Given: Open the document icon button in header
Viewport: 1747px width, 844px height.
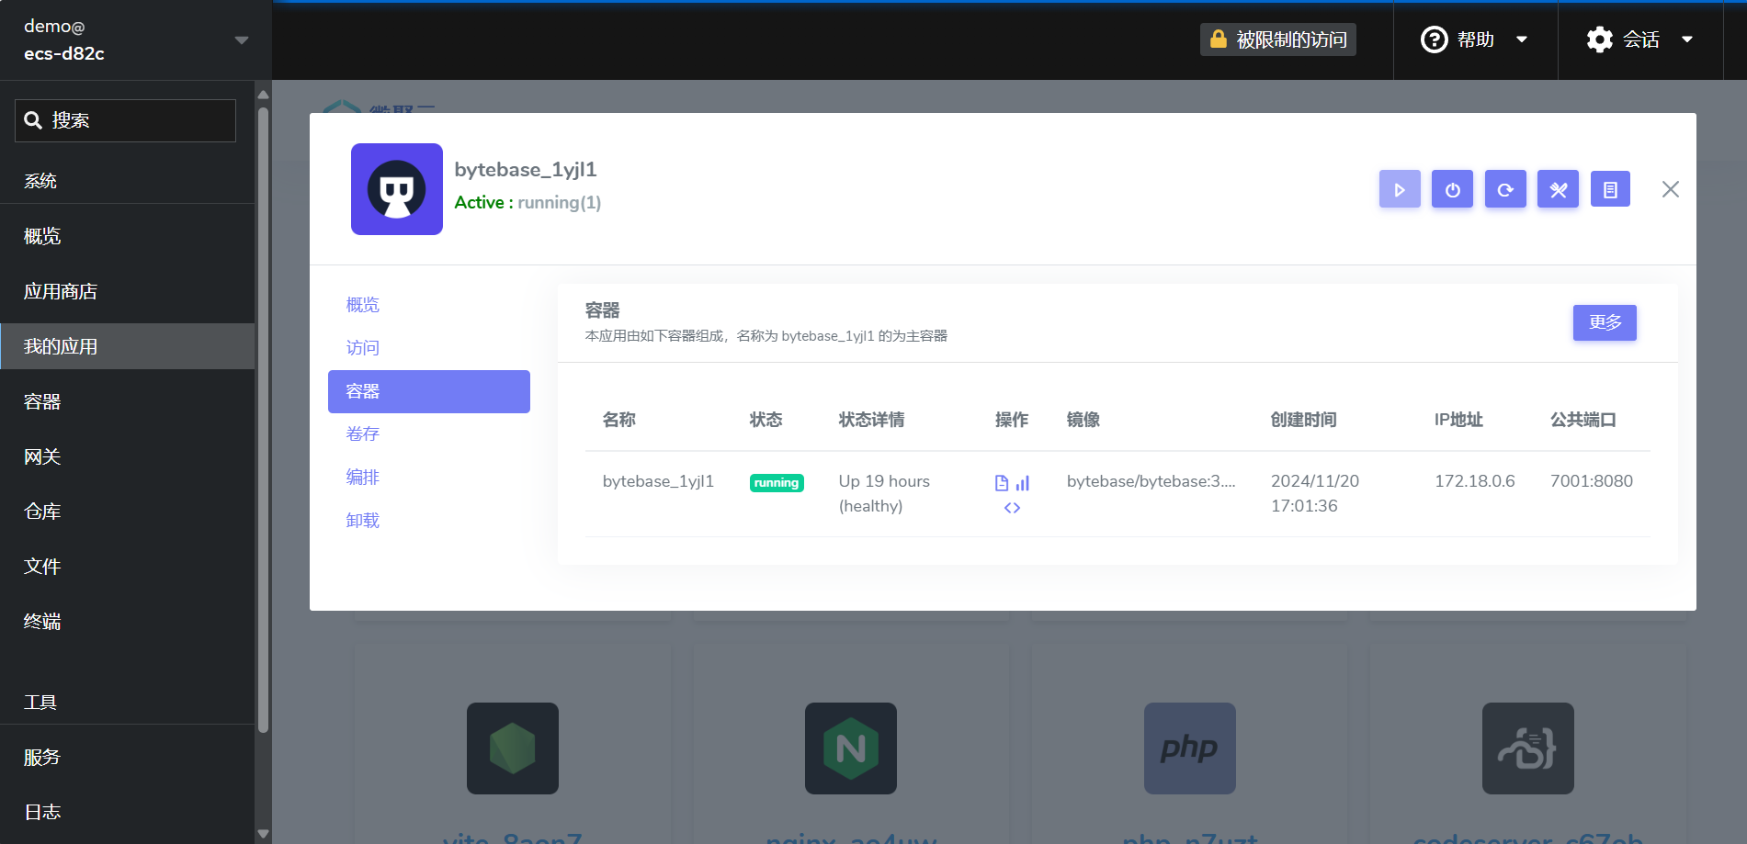Looking at the screenshot, I should coord(1610,189).
